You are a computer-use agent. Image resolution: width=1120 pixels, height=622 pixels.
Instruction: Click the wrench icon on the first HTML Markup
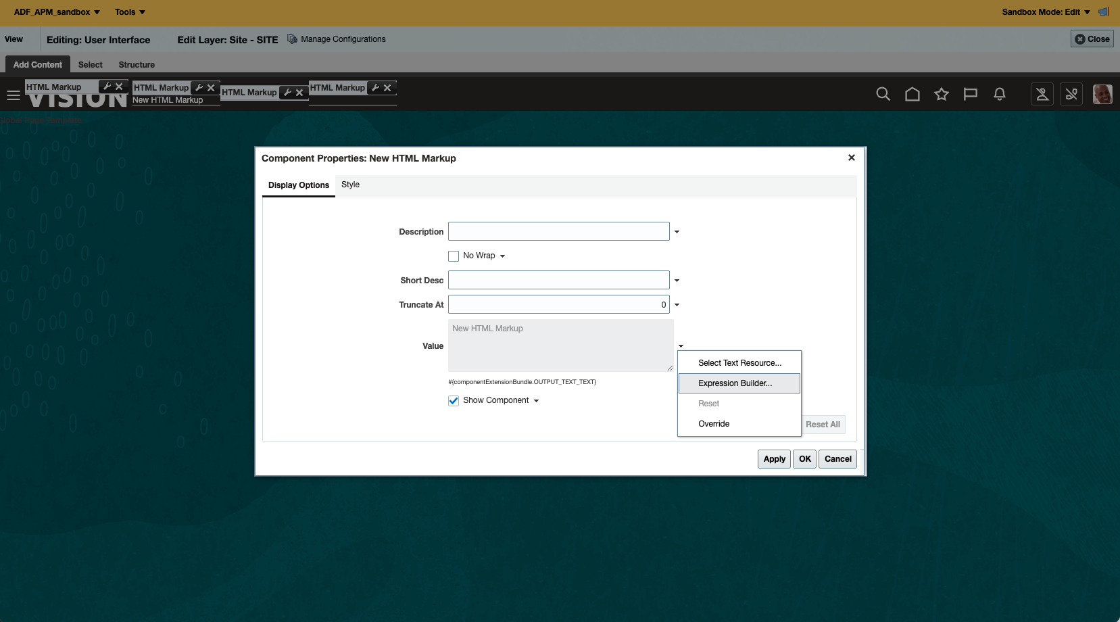tap(106, 86)
